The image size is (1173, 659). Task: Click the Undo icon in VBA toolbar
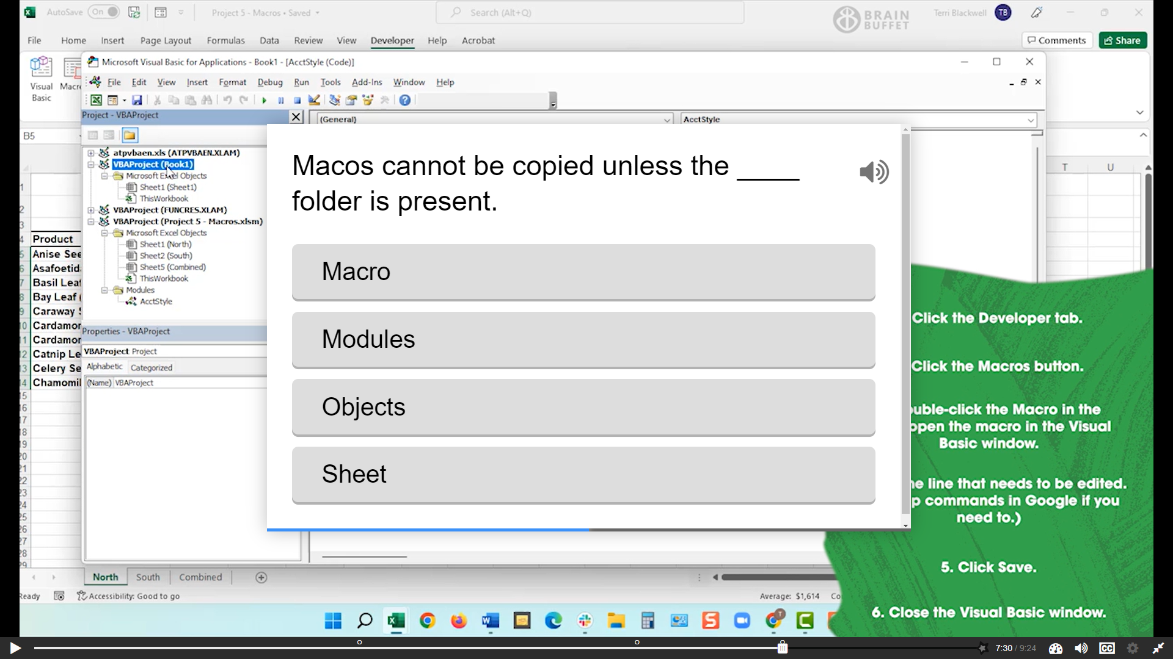228,100
